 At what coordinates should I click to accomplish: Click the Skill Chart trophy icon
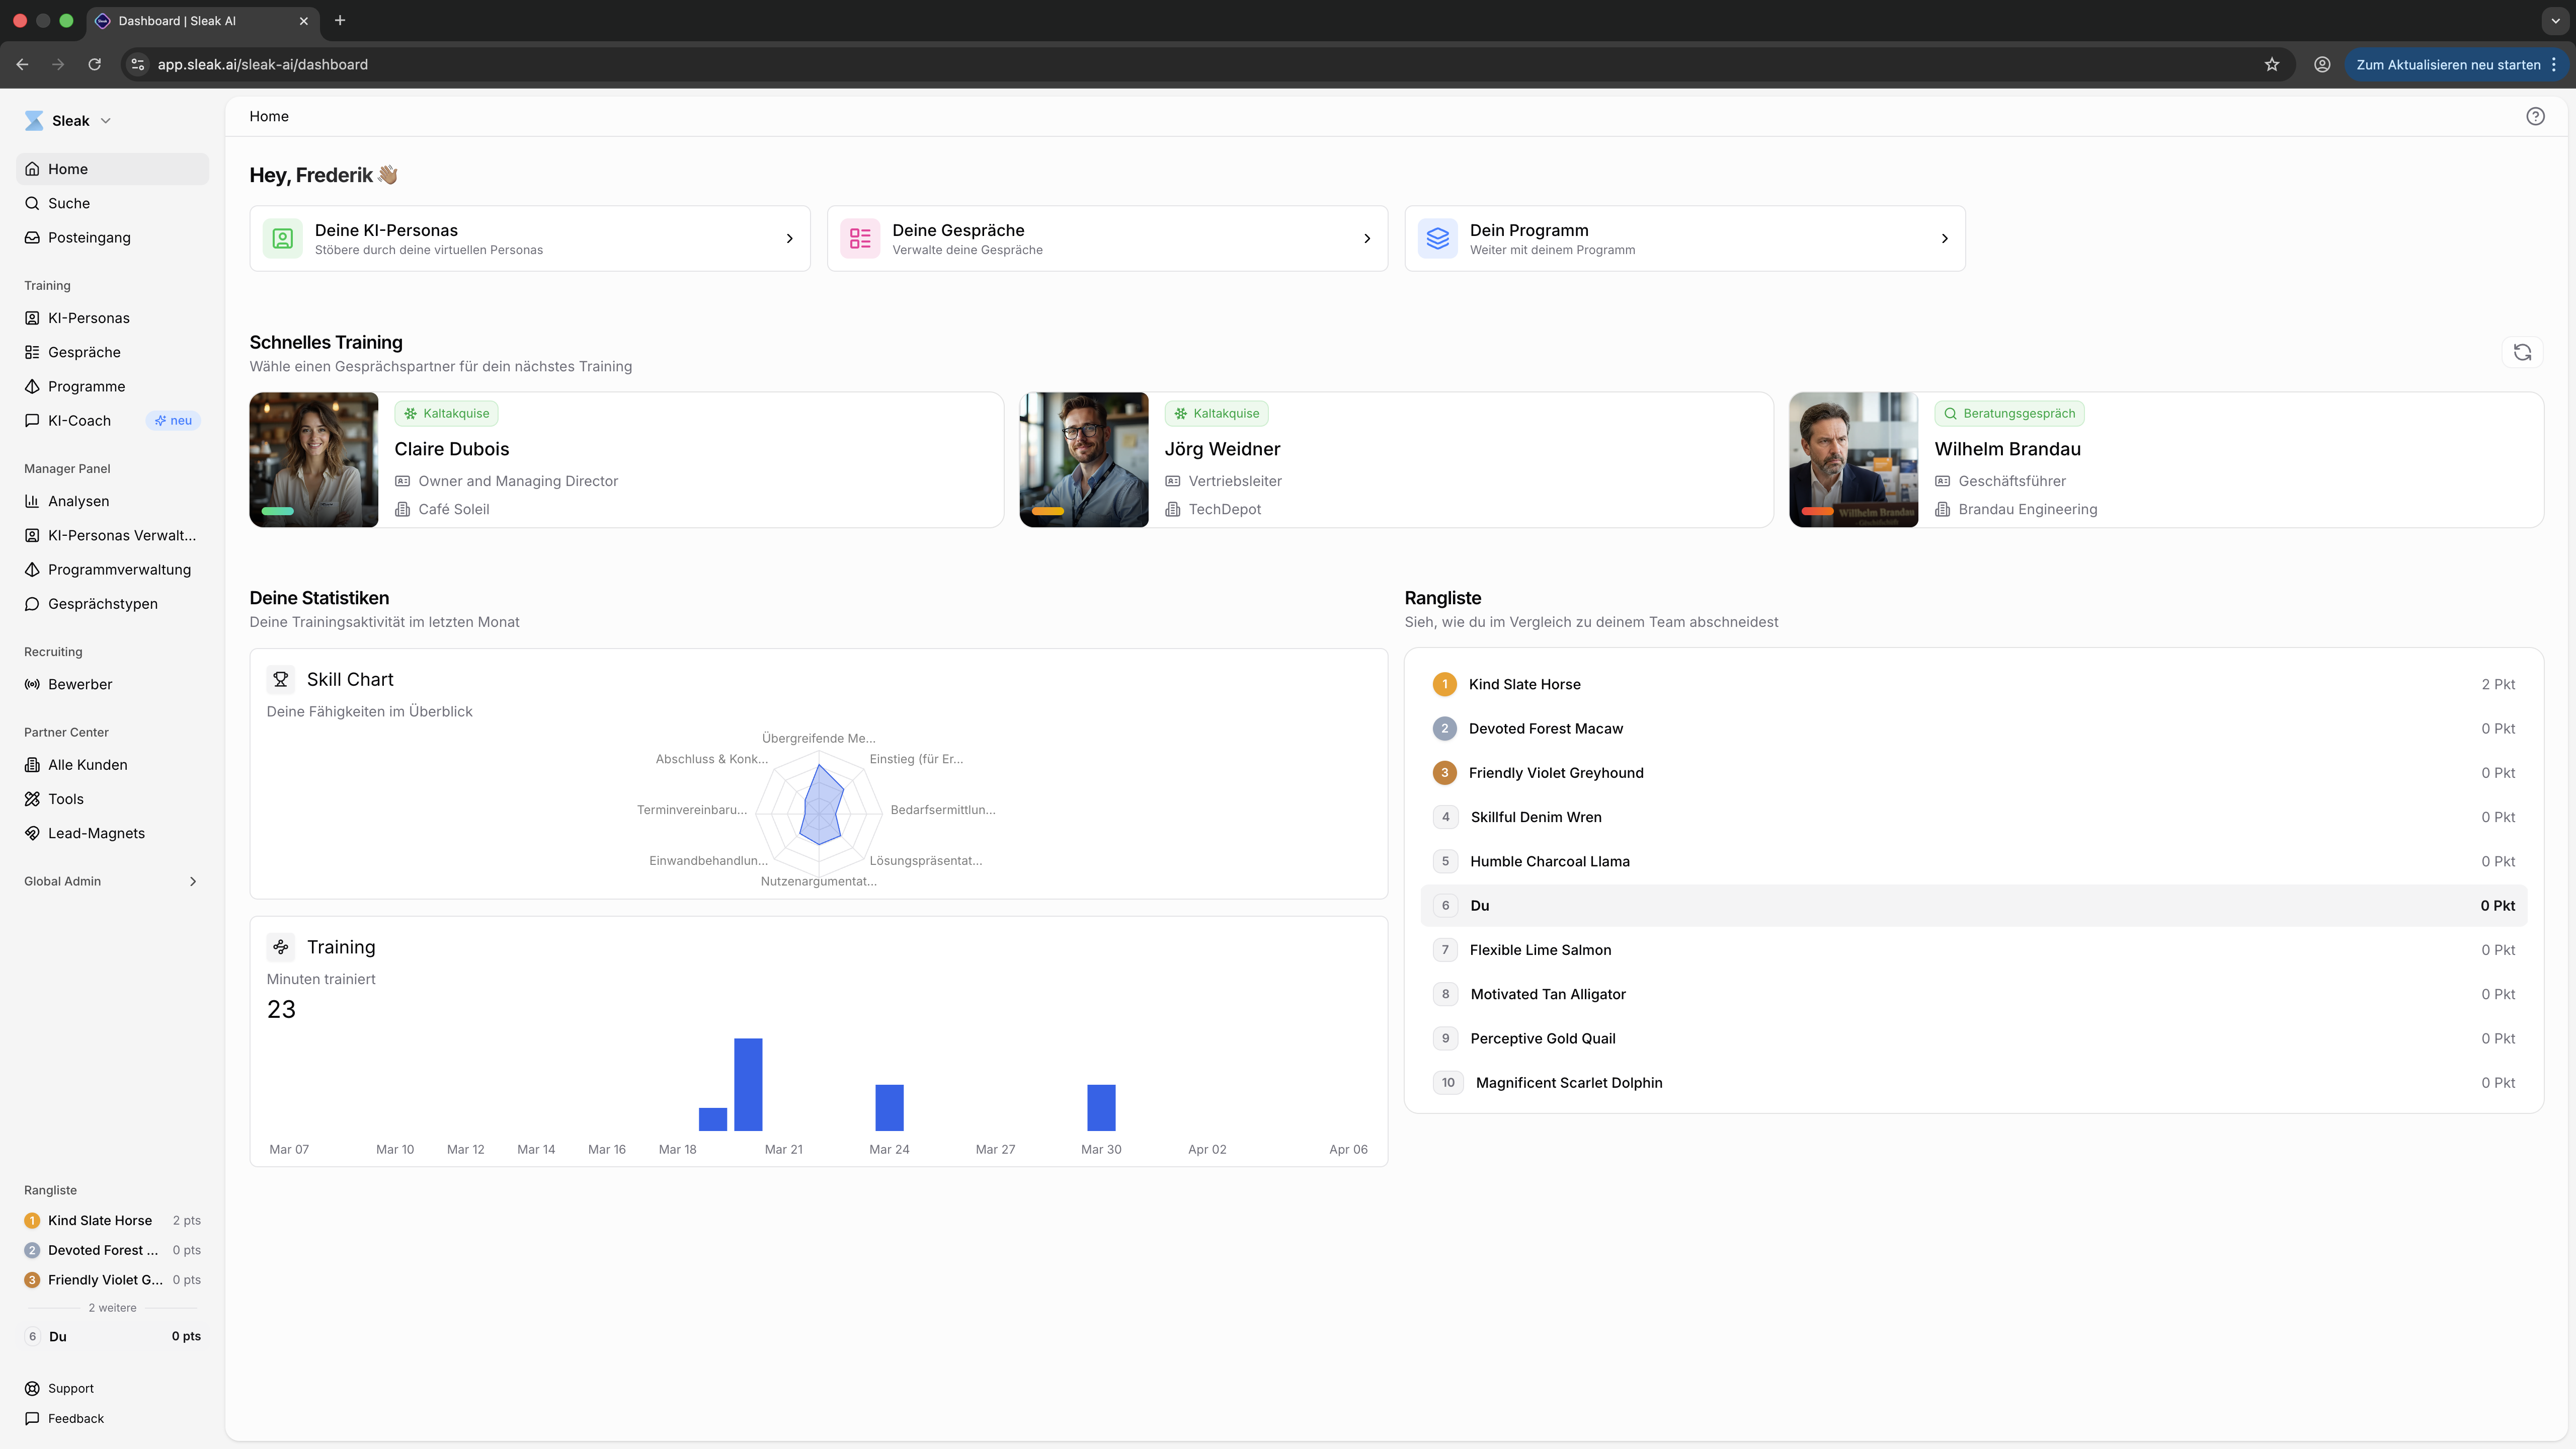[281, 679]
